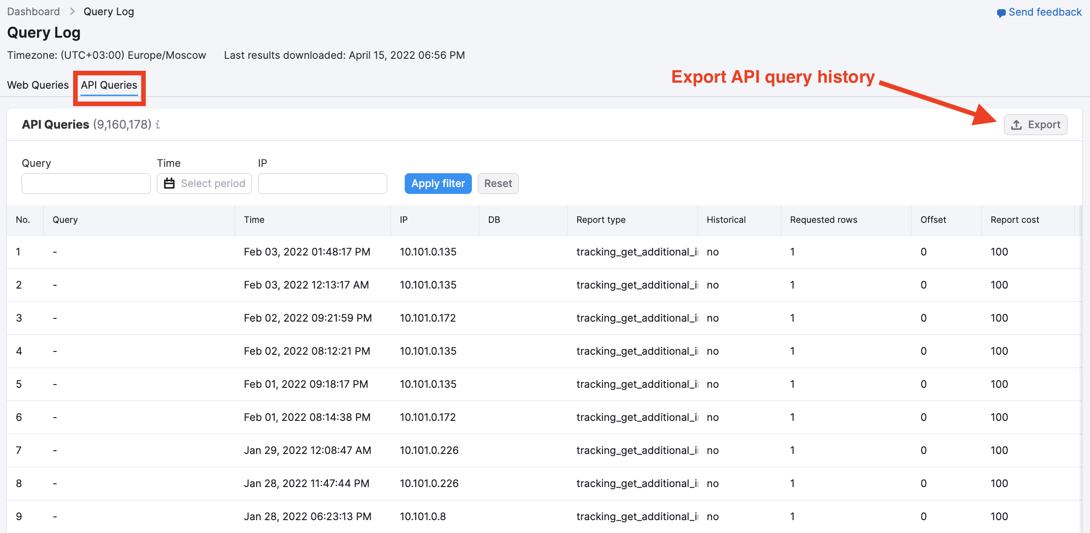Click inside the Query filter input

[86, 183]
